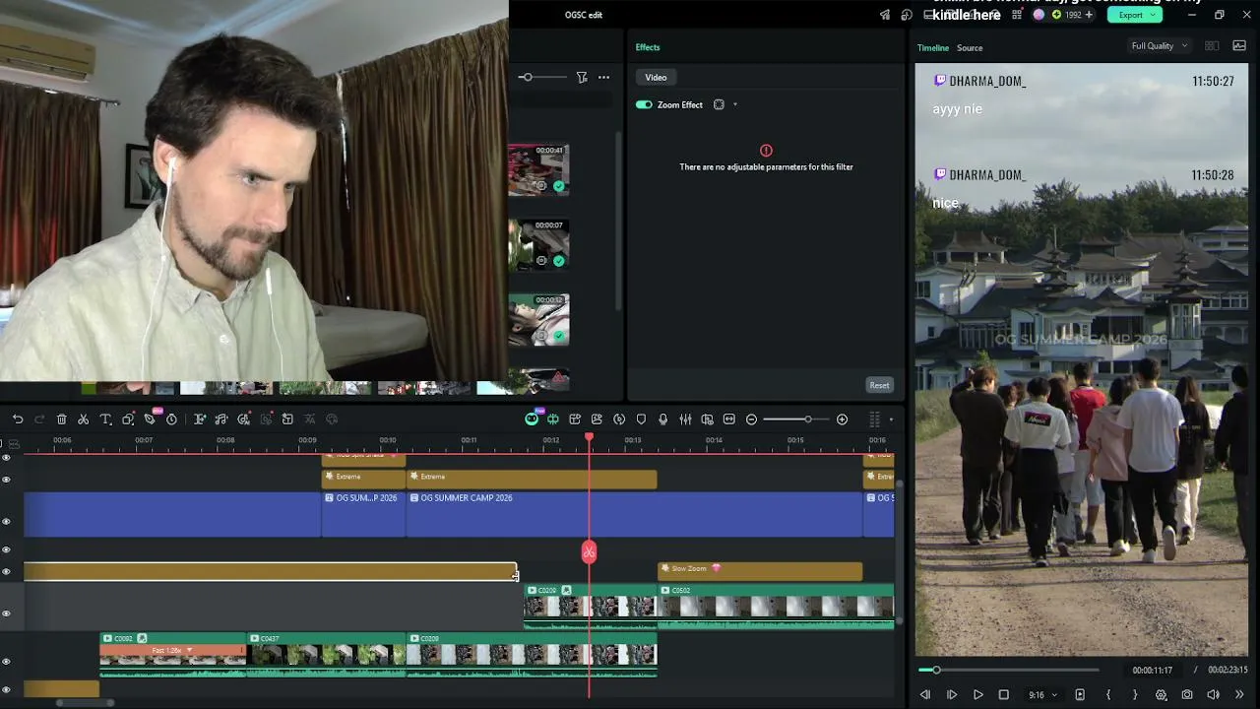Add a marker with the shield icon
Viewport: 1260px width, 709px height.
pos(641,419)
